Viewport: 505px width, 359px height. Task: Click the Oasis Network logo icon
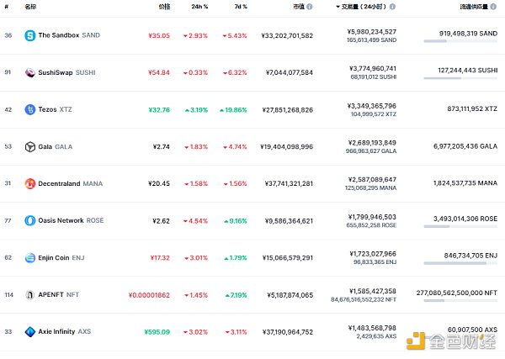tap(30, 220)
